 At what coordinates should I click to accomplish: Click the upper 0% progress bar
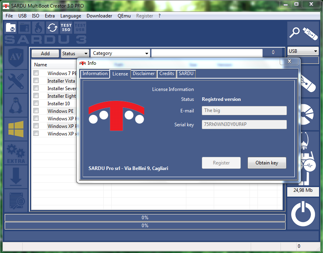tap(145, 218)
